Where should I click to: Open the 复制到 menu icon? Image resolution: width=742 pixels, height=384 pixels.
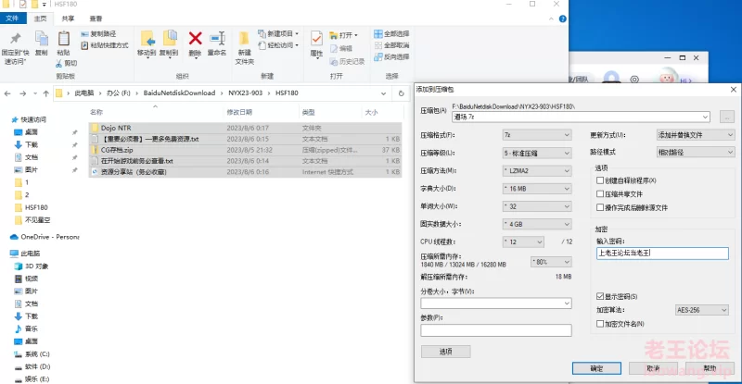click(169, 39)
